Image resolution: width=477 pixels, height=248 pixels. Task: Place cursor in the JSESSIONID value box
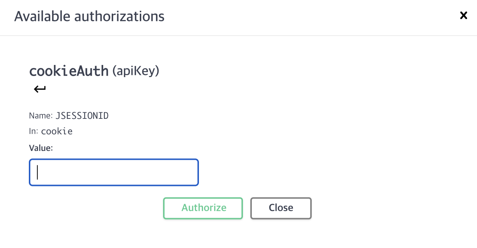click(114, 172)
